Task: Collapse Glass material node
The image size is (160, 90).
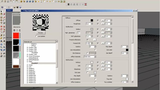Action: pos(27,61)
